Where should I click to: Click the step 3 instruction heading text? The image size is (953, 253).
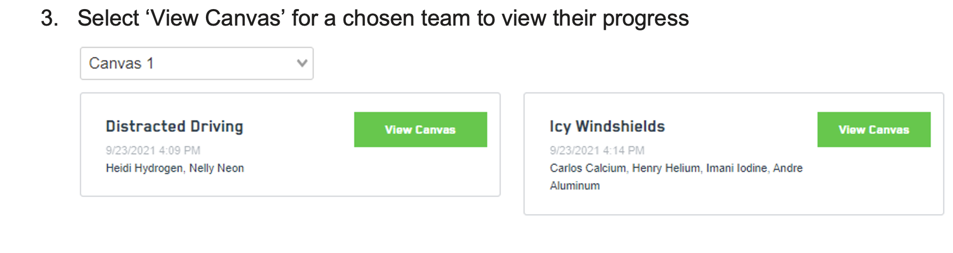[x=383, y=19]
